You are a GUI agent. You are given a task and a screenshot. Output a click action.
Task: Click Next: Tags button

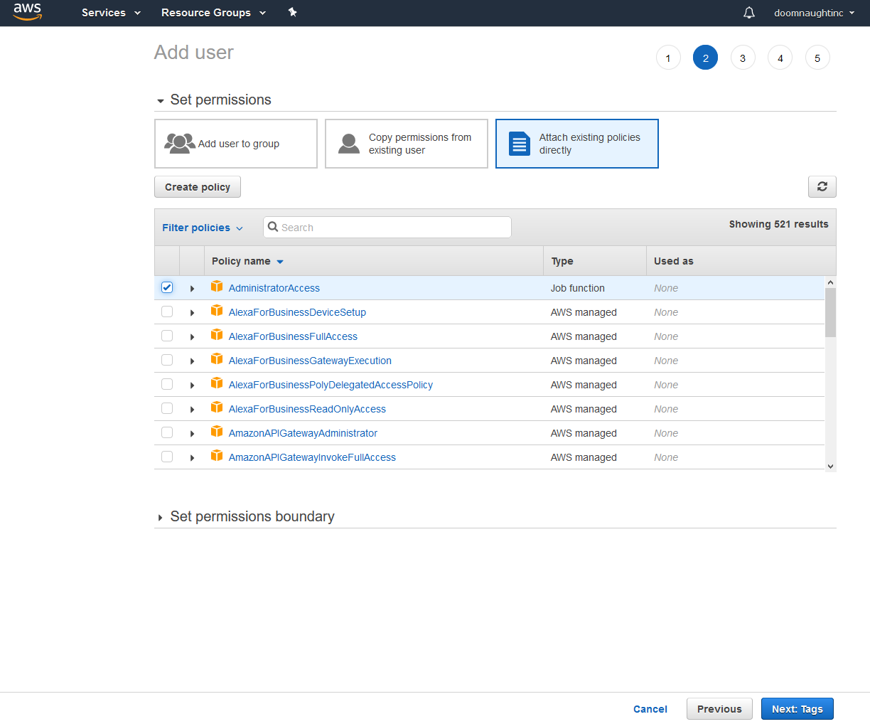pyautogui.click(x=797, y=709)
